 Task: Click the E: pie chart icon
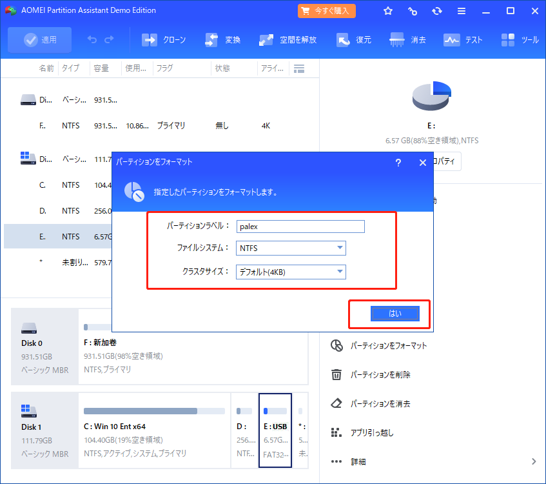(432, 96)
